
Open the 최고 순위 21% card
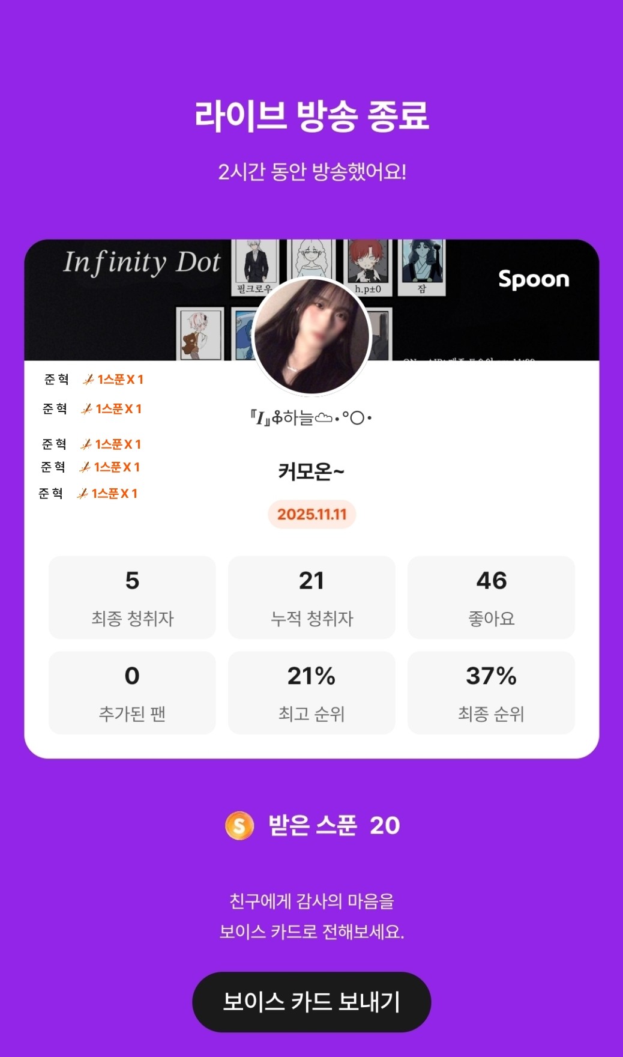point(311,692)
